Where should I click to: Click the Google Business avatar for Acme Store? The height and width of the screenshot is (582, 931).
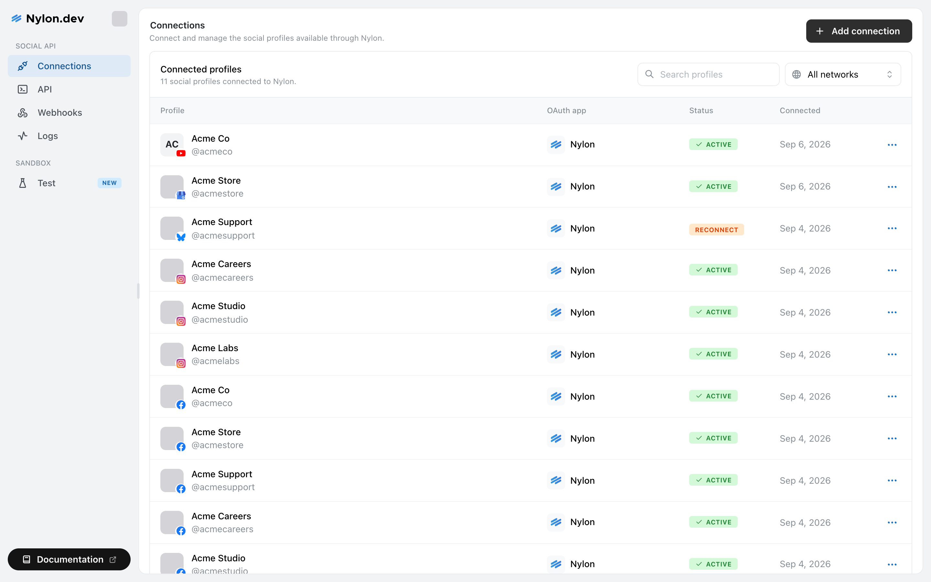tap(172, 187)
